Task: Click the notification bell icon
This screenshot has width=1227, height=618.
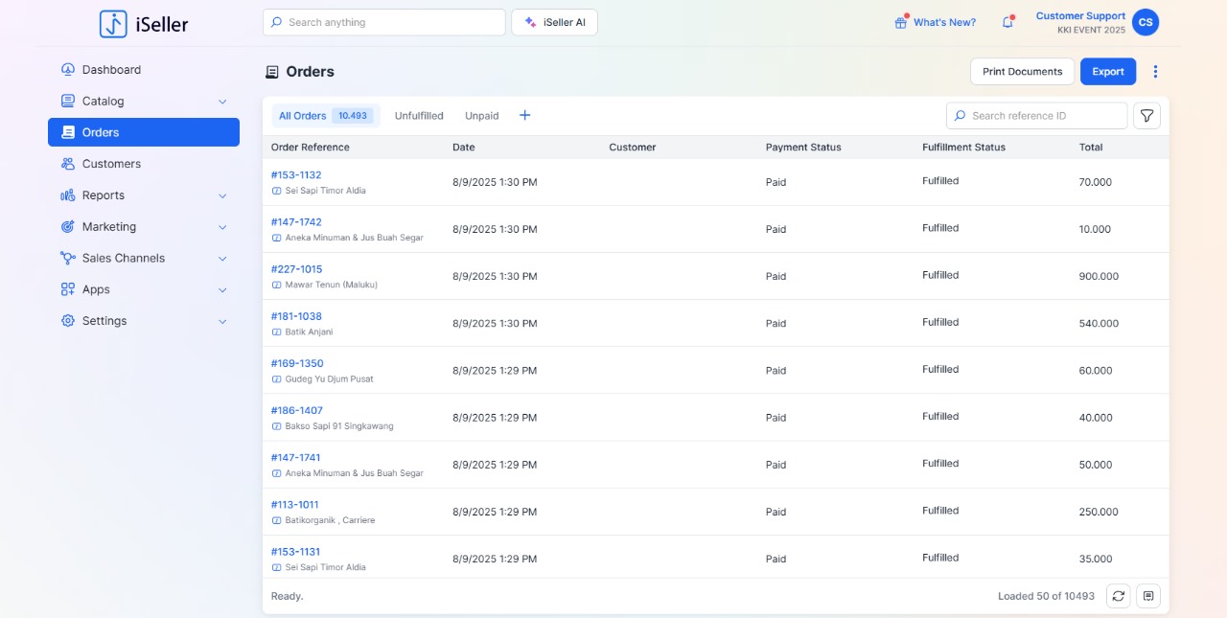Action: coord(1007,22)
